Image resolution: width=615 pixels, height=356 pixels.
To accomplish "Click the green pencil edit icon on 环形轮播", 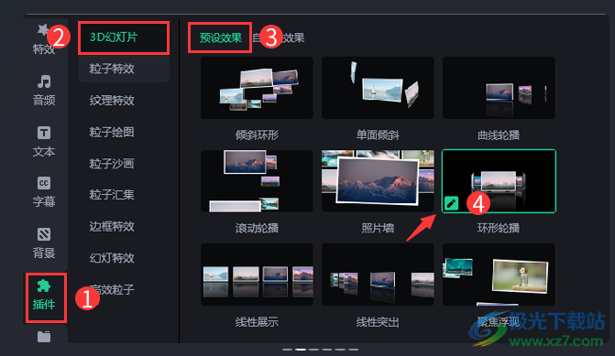I will [x=451, y=203].
